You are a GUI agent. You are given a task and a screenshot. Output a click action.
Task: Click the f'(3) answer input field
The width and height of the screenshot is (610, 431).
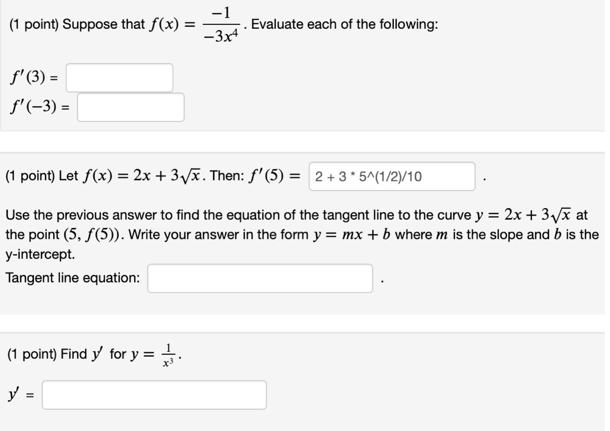[119, 78]
